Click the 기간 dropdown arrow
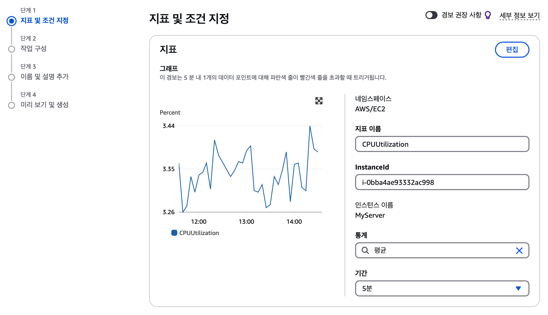Screen dimensions: 548x315 (518, 288)
